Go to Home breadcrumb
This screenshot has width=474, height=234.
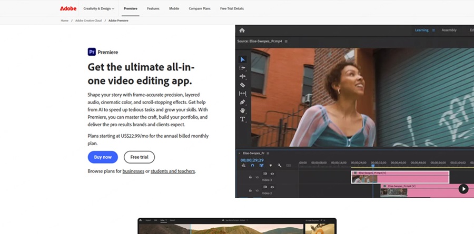65,21
